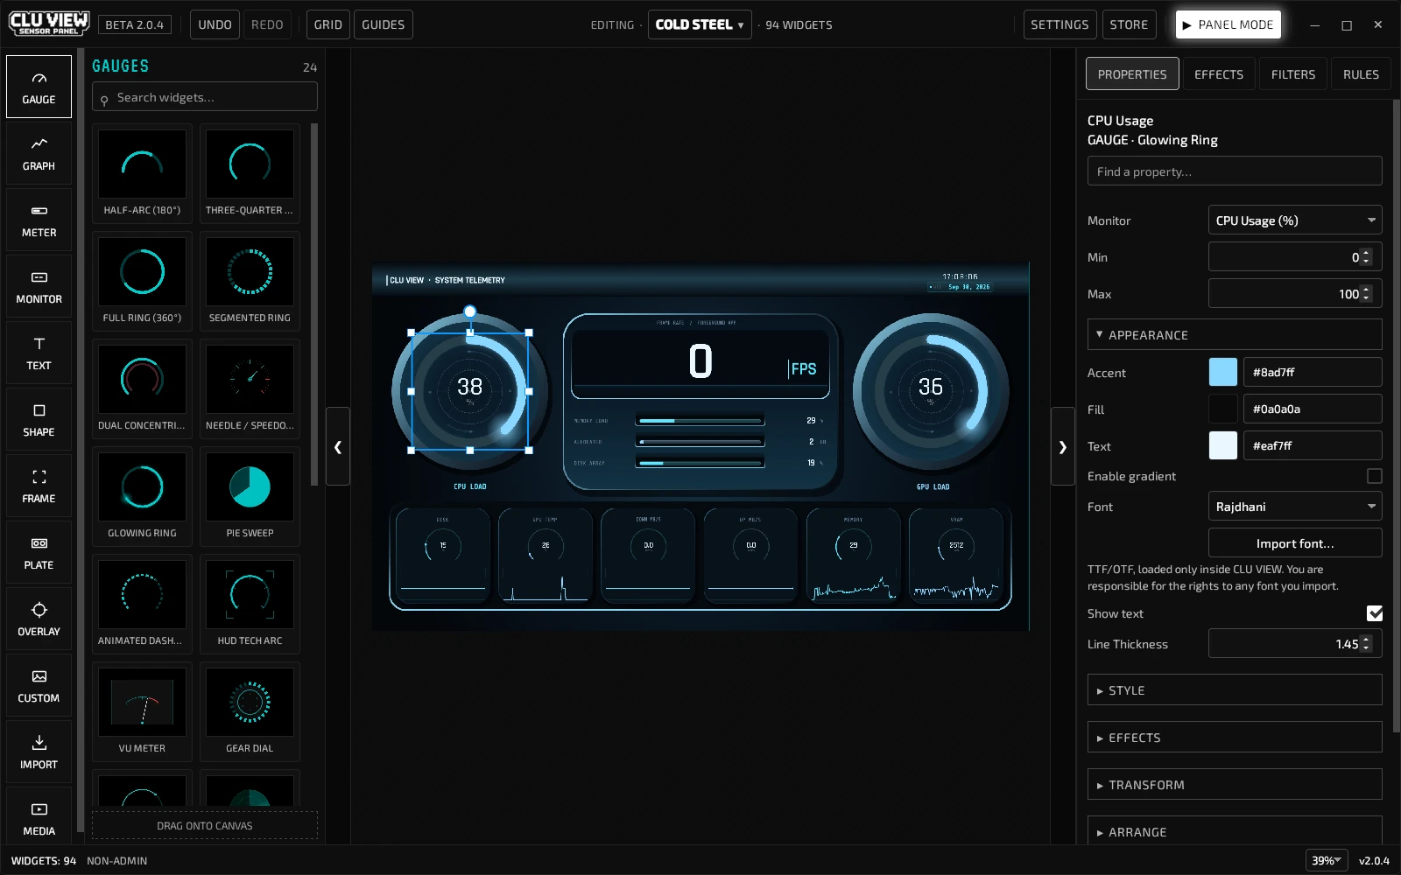The height and width of the screenshot is (875, 1401).
Task: Pick the Half-Arc (180°) gauge thumbnail
Action: pyautogui.click(x=142, y=173)
